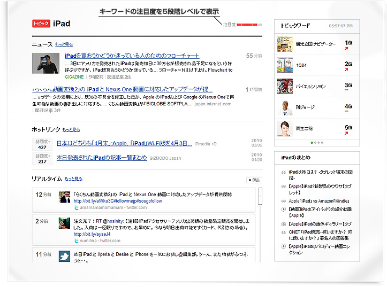Click the 05:57:17 PM timestamp
Screen dimensions: 387x287
click(x=340, y=26)
